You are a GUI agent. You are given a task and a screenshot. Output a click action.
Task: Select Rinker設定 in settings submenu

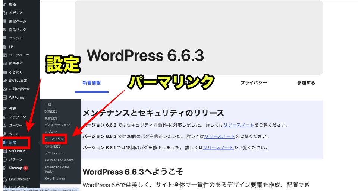[x=53, y=146]
